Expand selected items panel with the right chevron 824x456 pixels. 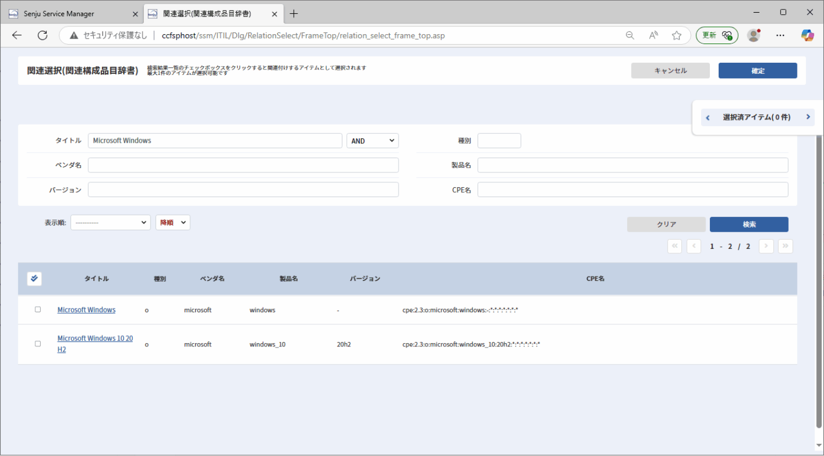808,117
